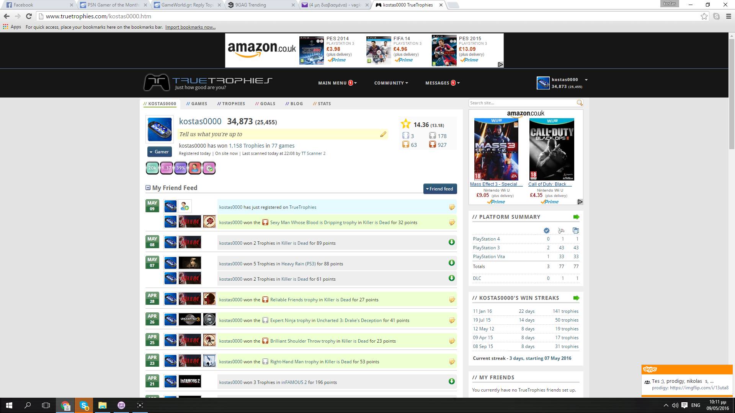This screenshot has height=413, width=735.
Task: Expand May 08 Killer is Dead entry arrow
Action: 452,242
